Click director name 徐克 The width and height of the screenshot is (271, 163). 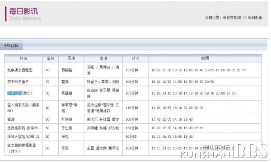[65, 136]
